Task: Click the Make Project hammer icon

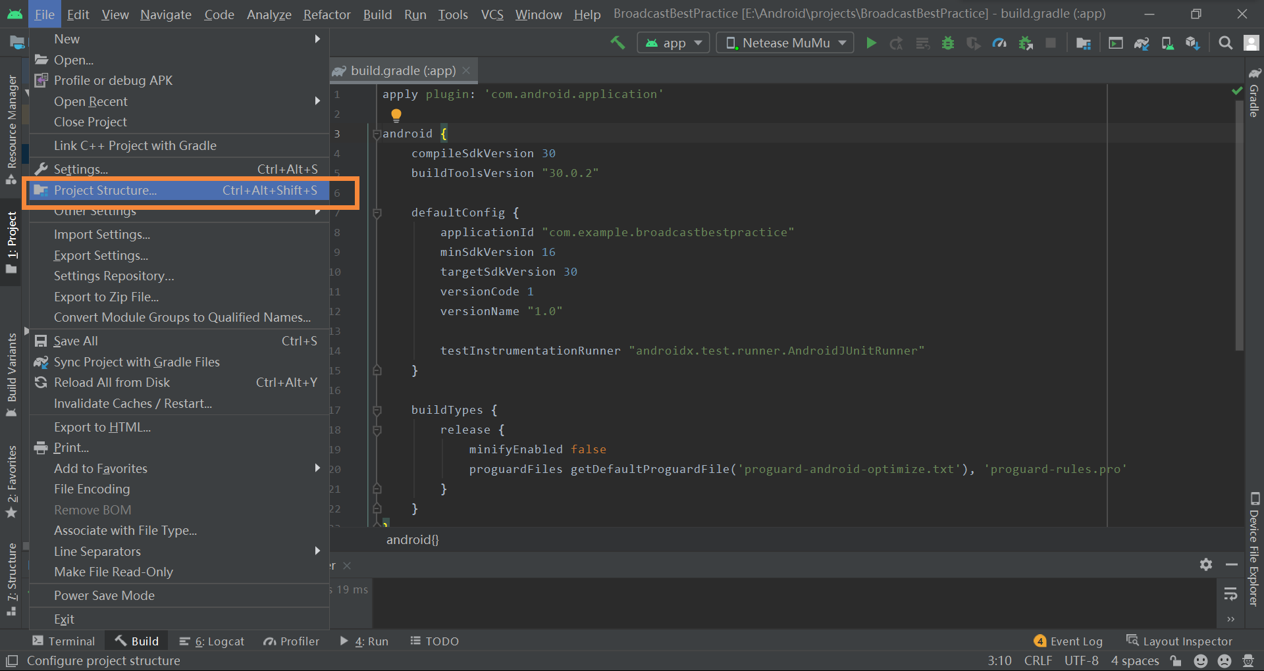Action: coord(618,43)
